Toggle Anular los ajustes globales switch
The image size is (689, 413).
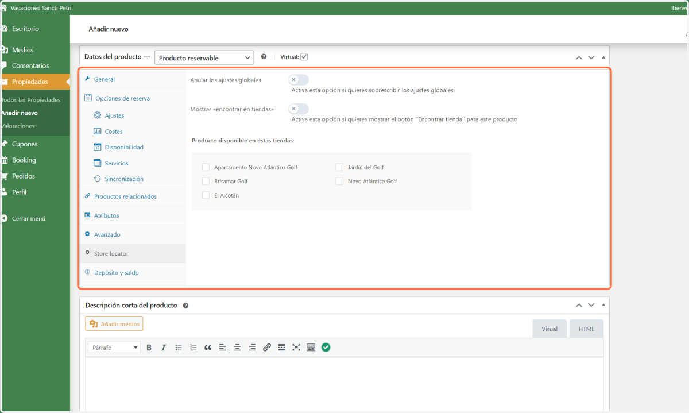(299, 80)
